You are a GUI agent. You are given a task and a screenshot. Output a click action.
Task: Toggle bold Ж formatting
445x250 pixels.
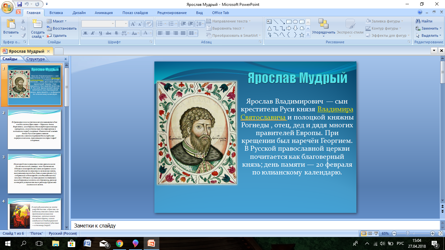click(85, 33)
